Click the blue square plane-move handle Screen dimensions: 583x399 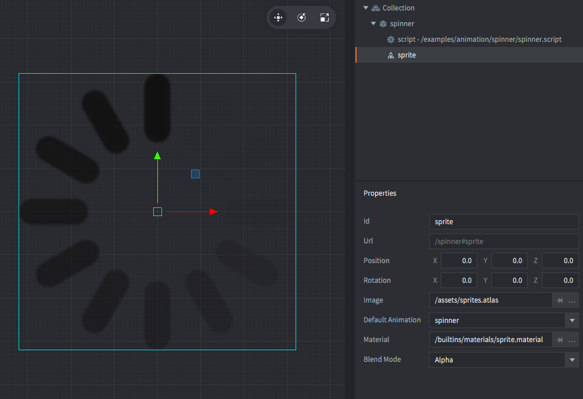[x=195, y=174]
